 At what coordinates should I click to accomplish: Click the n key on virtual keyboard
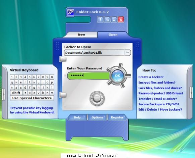(48, 93)
